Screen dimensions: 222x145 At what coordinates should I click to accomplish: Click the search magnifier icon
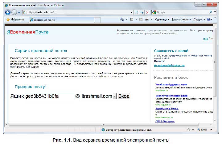(211, 12)
